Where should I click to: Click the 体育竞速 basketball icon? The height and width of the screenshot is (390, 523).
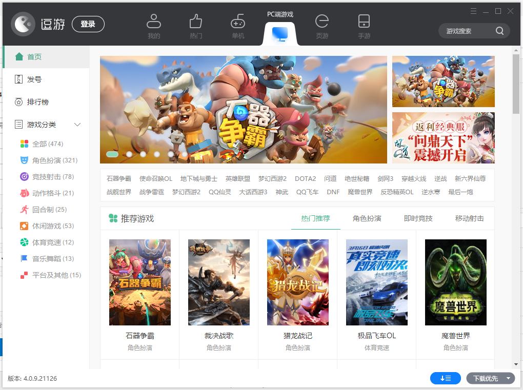click(x=24, y=242)
